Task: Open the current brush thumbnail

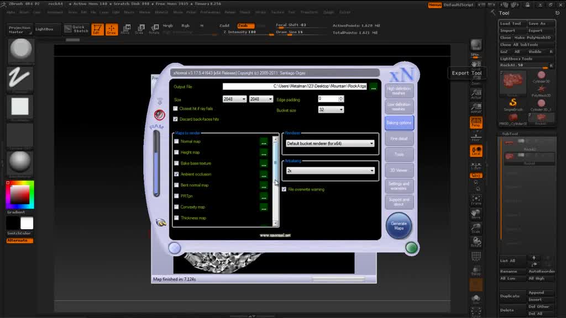Action: (x=20, y=50)
